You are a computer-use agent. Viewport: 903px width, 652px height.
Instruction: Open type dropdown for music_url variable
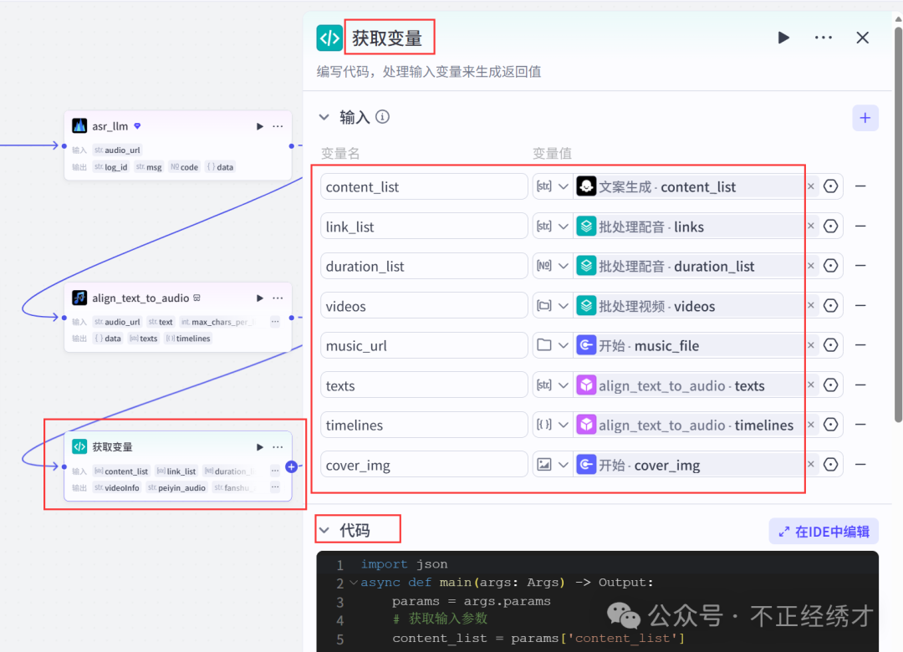pyautogui.click(x=552, y=345)
